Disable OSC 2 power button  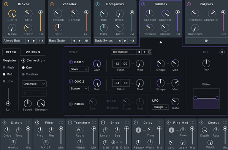click(x=71, y=81)
